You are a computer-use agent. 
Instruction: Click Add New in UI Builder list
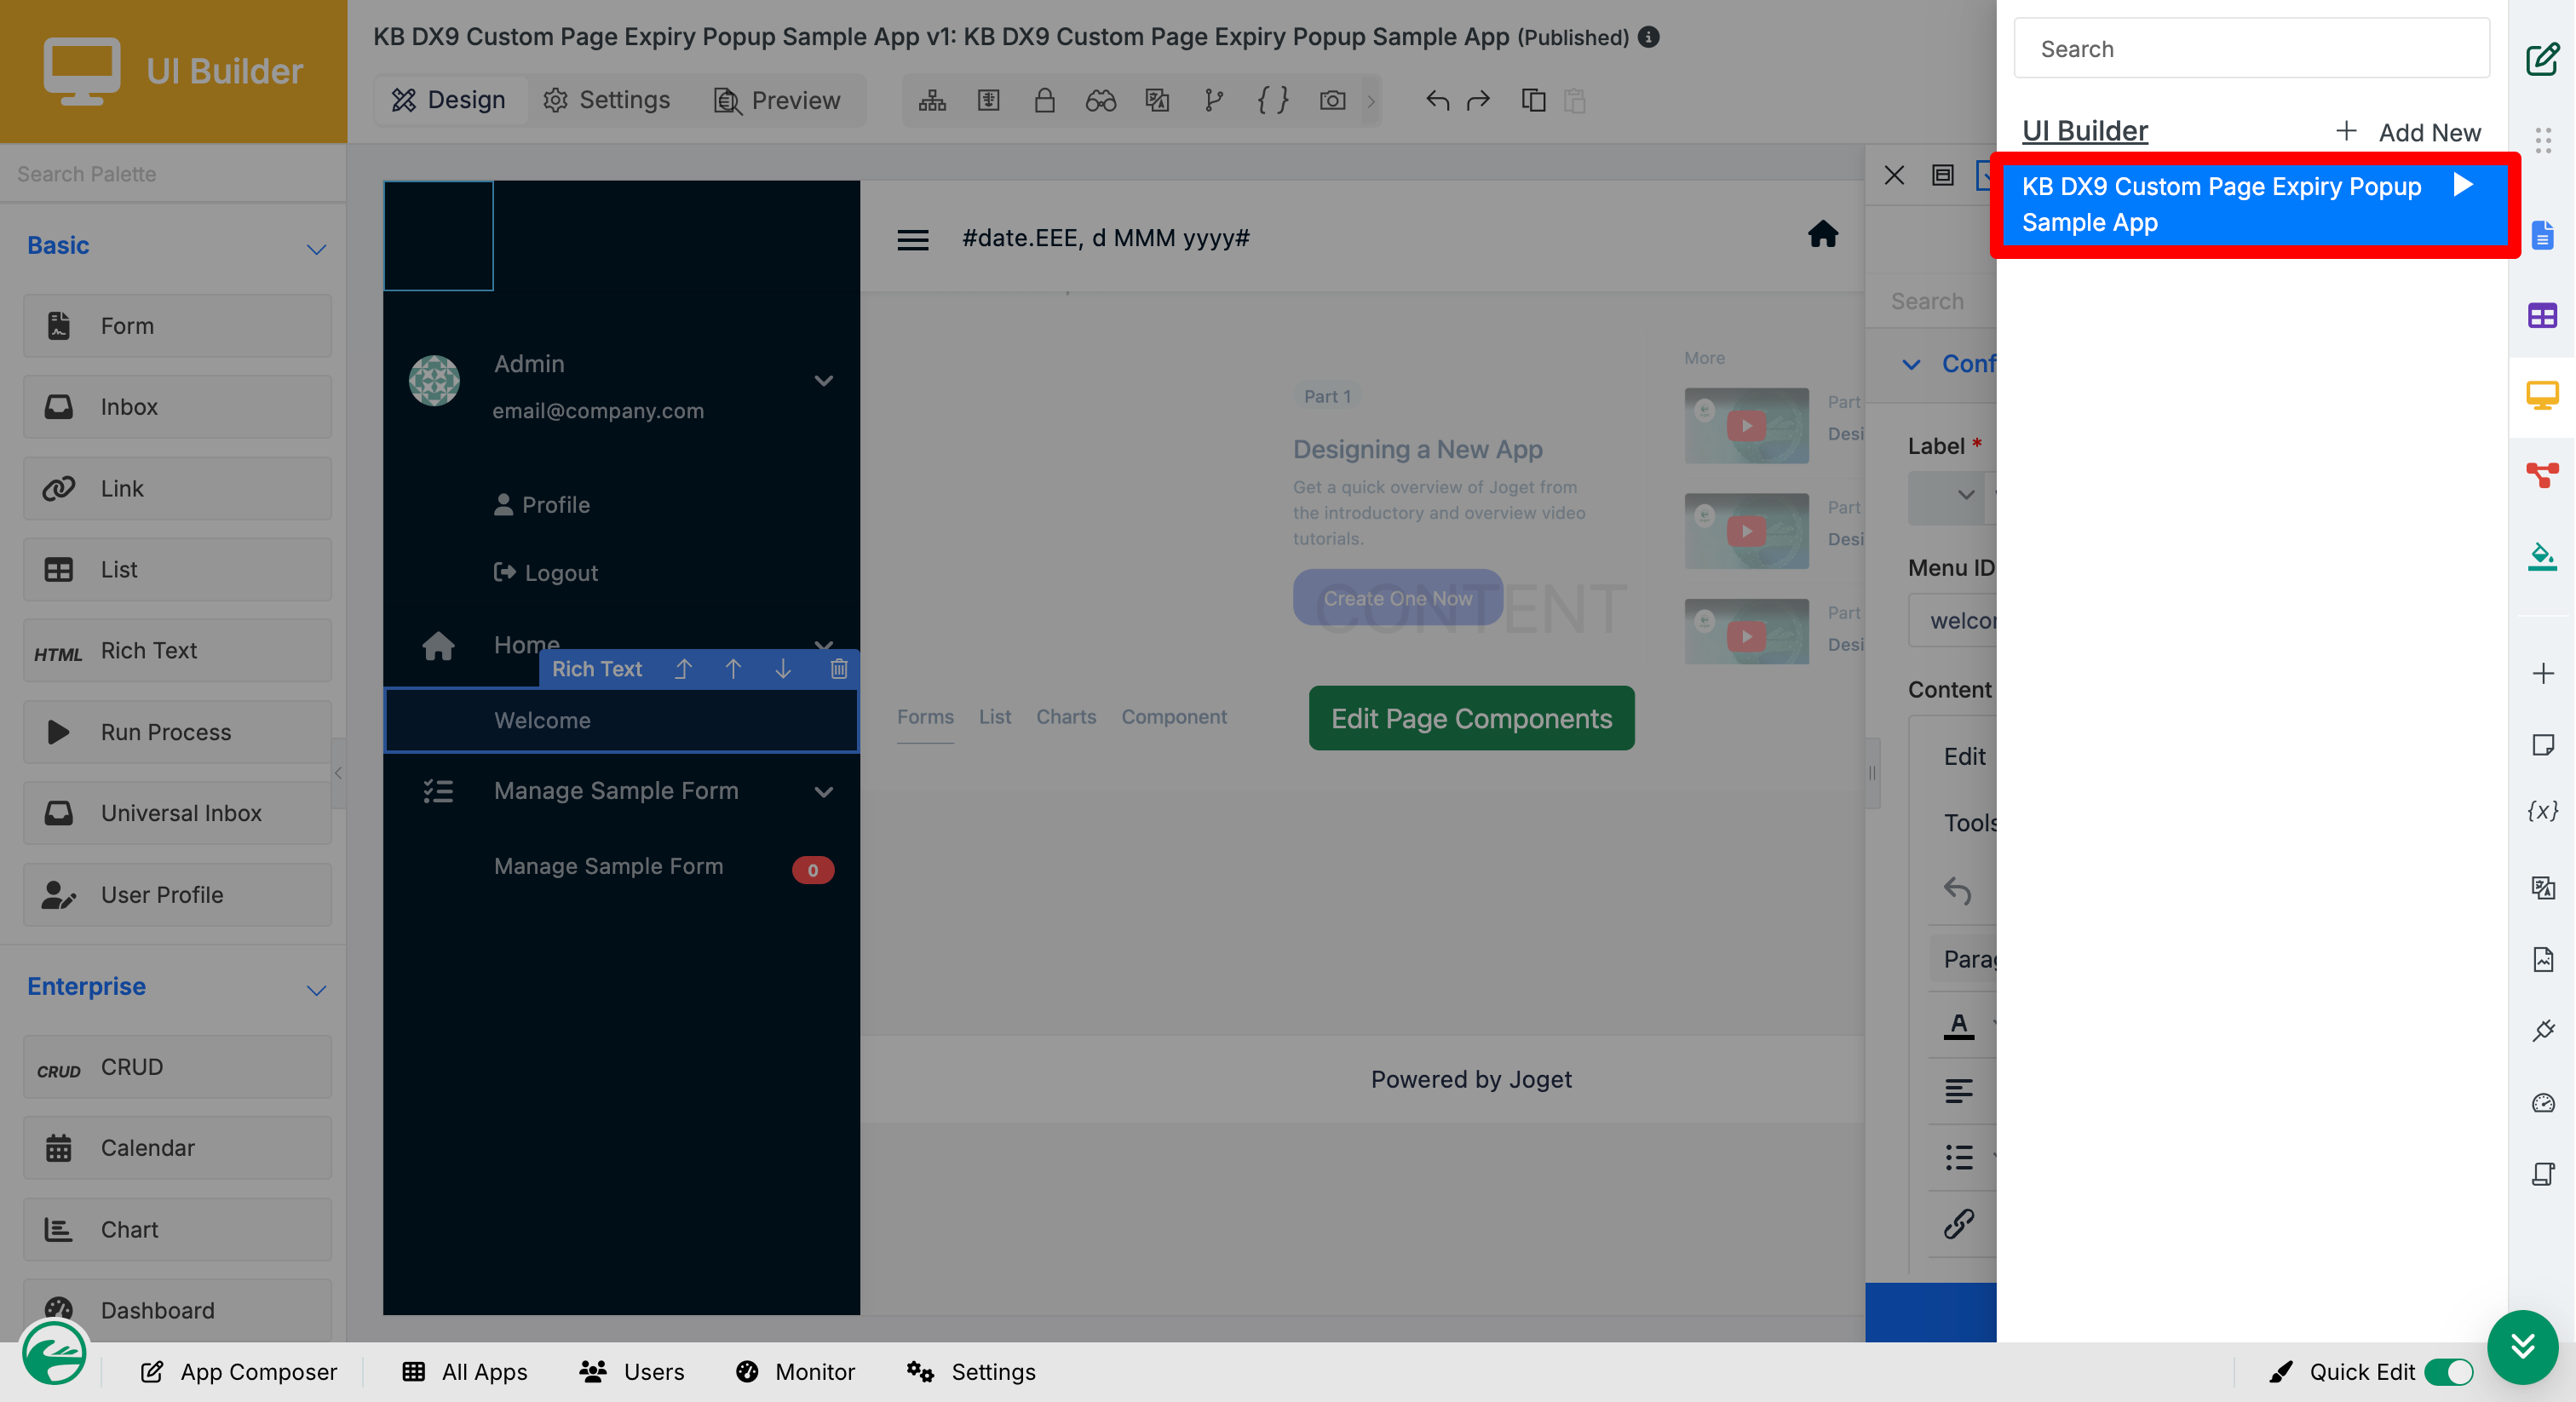[2408, 132]
